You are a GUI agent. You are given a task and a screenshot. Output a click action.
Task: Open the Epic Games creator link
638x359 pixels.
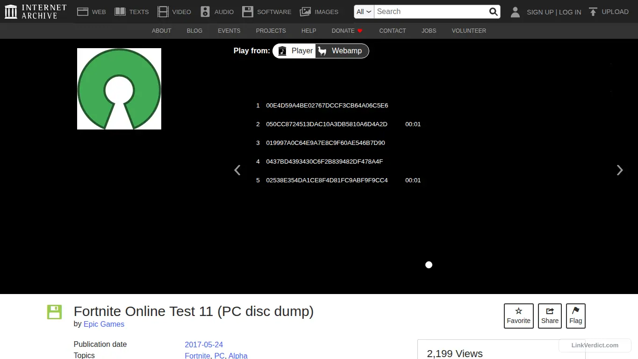[x=104, y=324]
